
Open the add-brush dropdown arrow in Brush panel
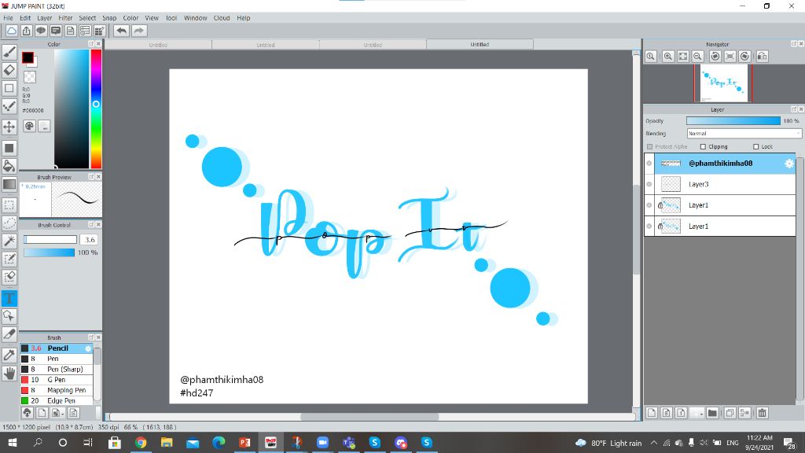coord(63,413)
